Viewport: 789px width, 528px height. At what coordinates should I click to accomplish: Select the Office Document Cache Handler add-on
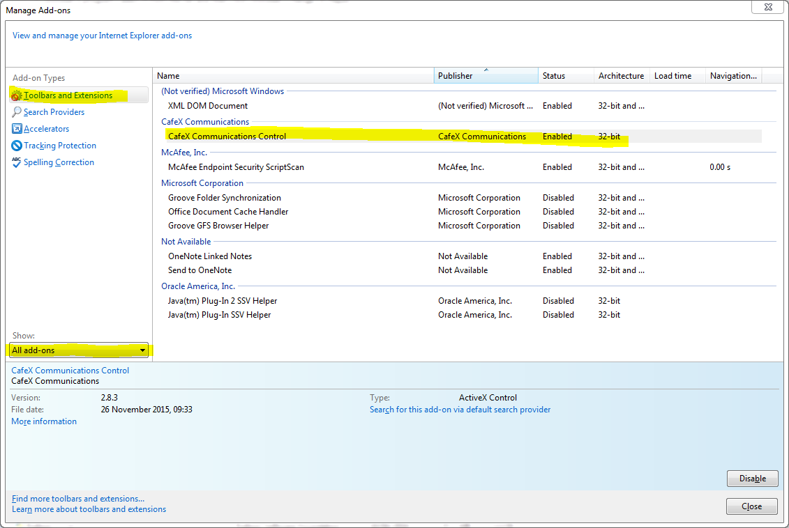click(463, 212)
